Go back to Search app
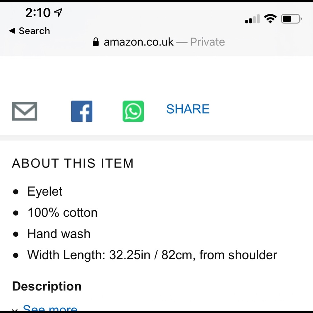The height and width of the screenshot is (313, 313). [x=29, y=31]
